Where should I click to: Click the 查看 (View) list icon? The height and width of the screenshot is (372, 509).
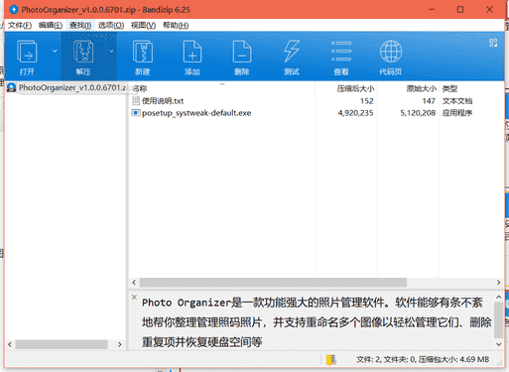(x=341, y=57)
